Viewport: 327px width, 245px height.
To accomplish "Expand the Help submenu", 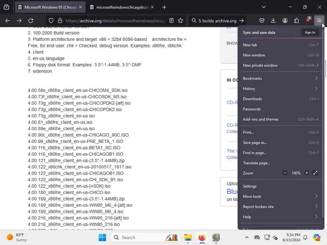I will point(281,217).
